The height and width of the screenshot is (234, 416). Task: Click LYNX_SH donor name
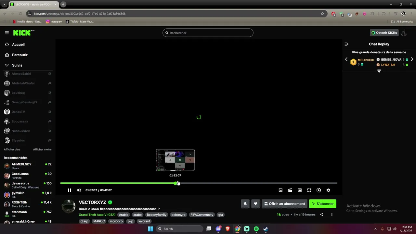(388, 65)
